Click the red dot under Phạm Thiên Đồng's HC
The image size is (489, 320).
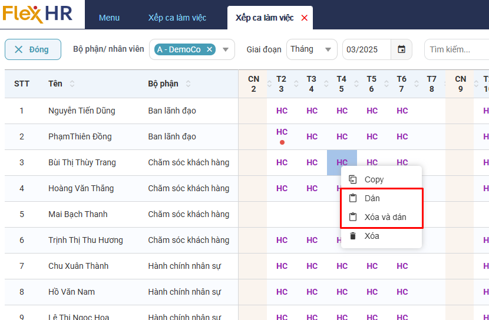[x=282, y=142]
